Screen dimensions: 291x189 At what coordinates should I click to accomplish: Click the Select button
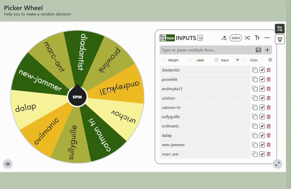235,38
